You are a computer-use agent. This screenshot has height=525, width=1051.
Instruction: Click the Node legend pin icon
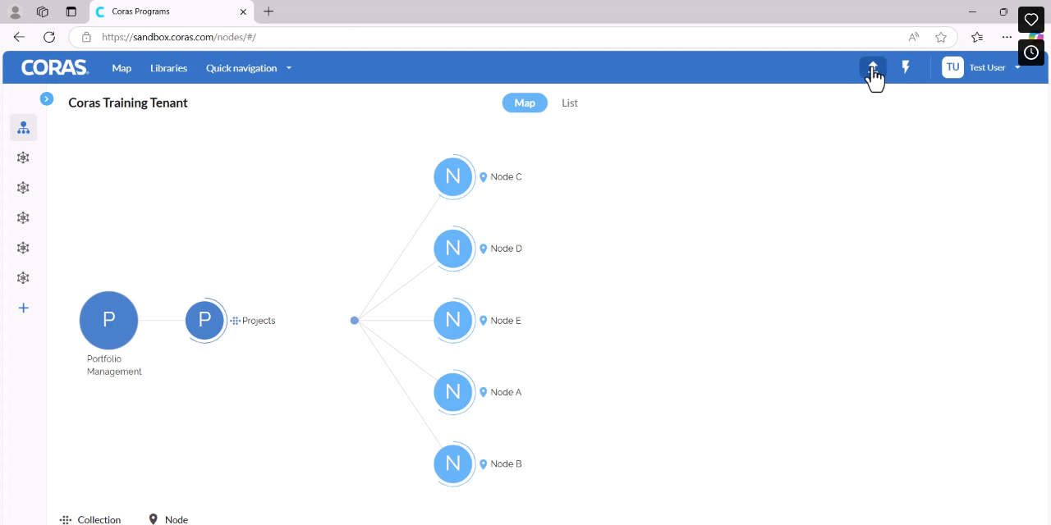153,519
